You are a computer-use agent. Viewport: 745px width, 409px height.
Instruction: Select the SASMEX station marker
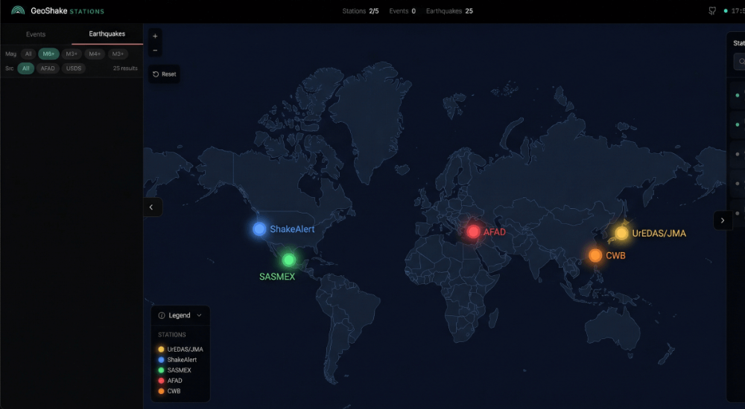click(288, 260)
